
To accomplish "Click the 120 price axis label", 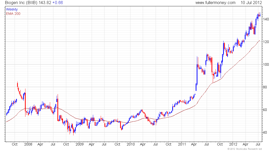I will (266, 42).
